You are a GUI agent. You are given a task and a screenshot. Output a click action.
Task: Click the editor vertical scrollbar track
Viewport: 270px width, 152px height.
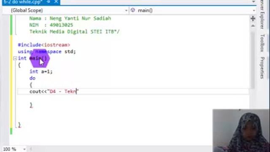point(253,60)
